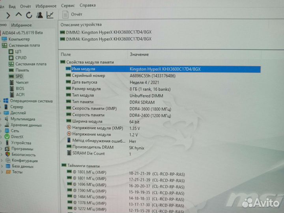
Task: Open the BIOS tree item
Action: point(20,89)
